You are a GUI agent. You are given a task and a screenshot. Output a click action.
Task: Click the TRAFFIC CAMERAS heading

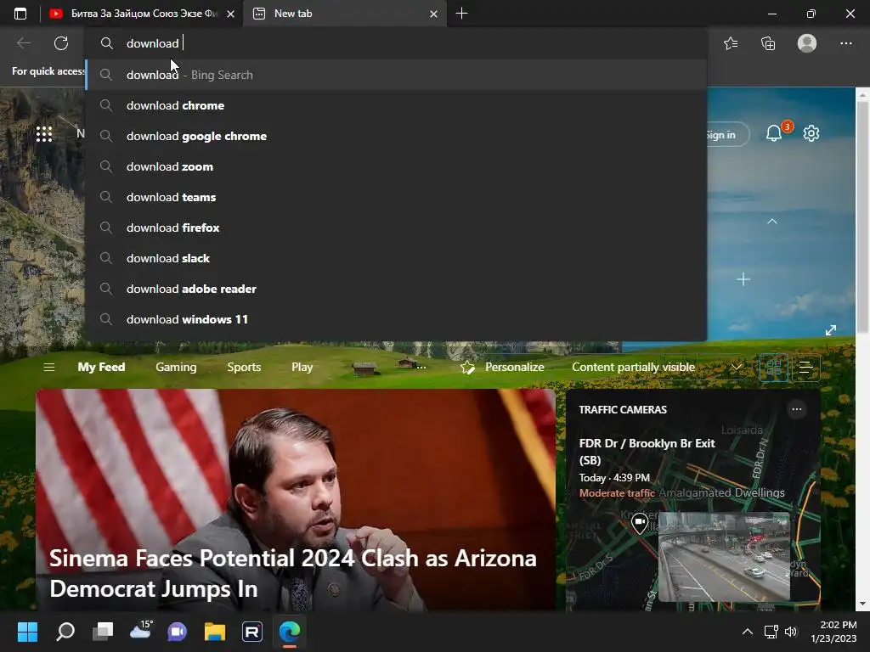[623, 410]
